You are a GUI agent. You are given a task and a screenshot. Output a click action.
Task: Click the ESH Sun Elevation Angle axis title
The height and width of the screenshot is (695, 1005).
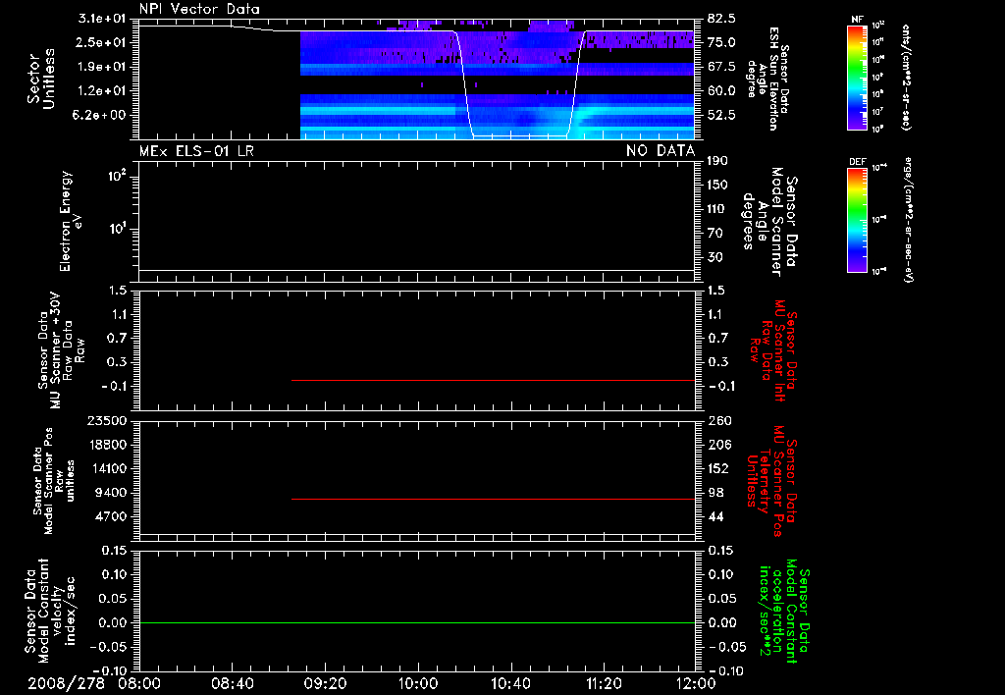[768, 79]
